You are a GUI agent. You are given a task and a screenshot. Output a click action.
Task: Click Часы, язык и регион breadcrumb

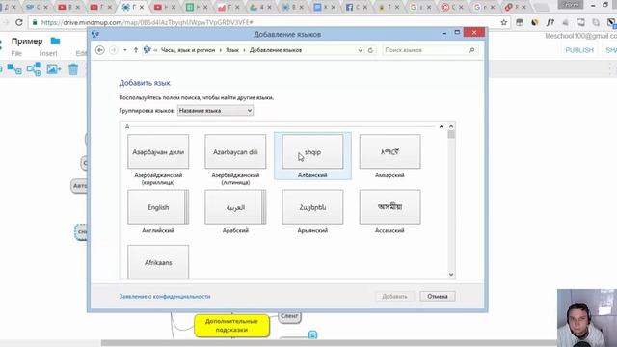click(x=188, y=50)
